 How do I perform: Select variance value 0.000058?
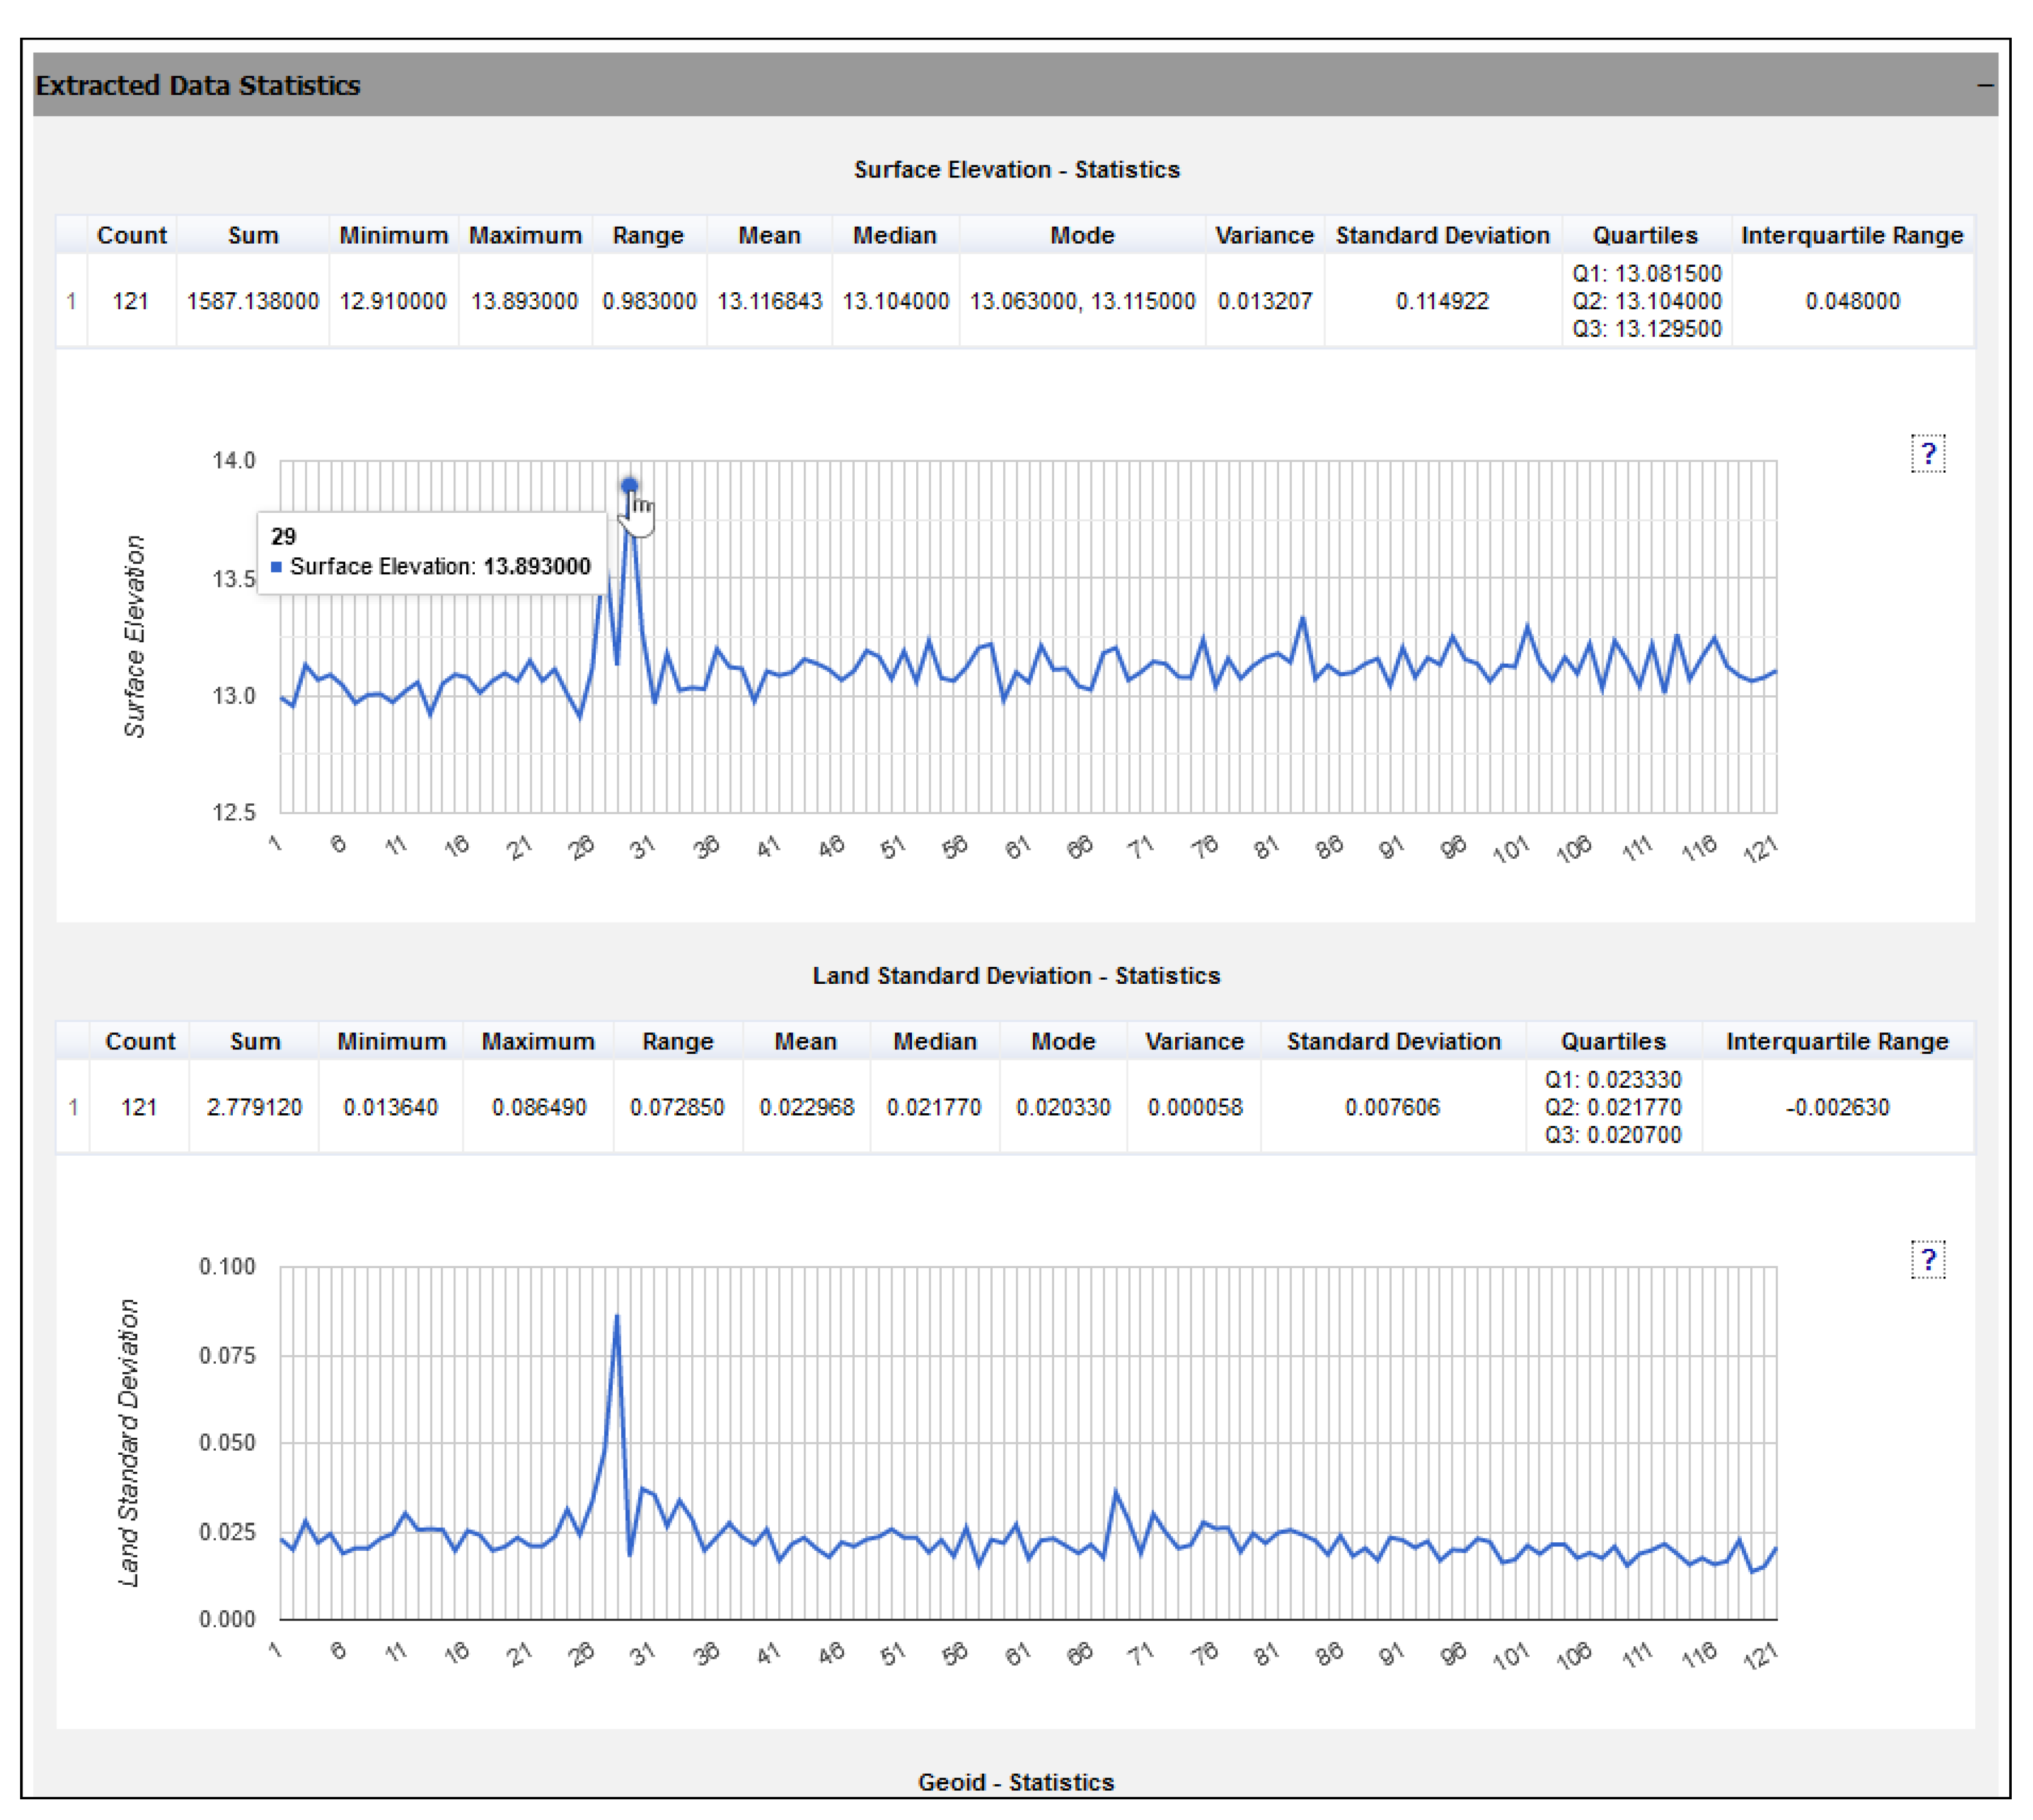(x=1196, y=1107)
